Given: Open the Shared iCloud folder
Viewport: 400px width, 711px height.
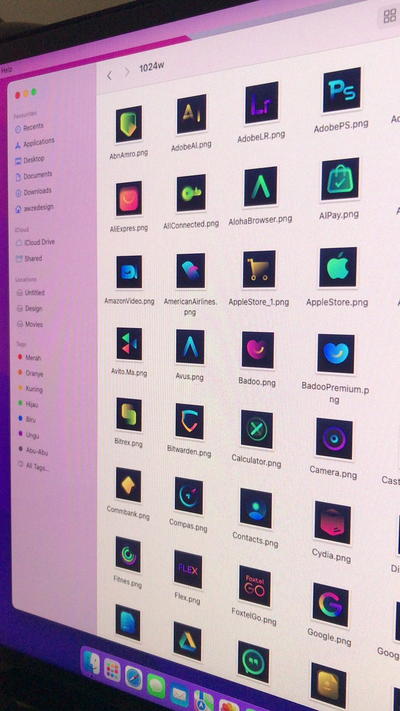Looking at the screenshot, I should [28, 258].
